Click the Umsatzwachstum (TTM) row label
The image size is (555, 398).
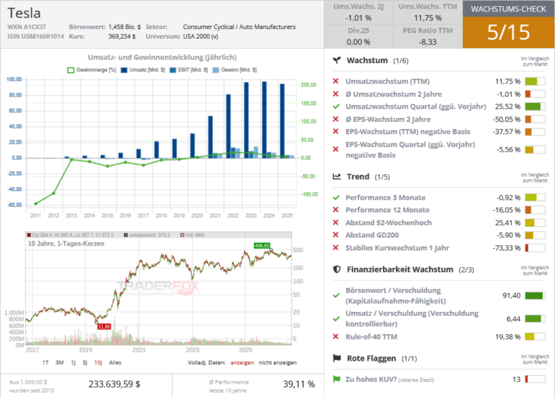point(388,81)
